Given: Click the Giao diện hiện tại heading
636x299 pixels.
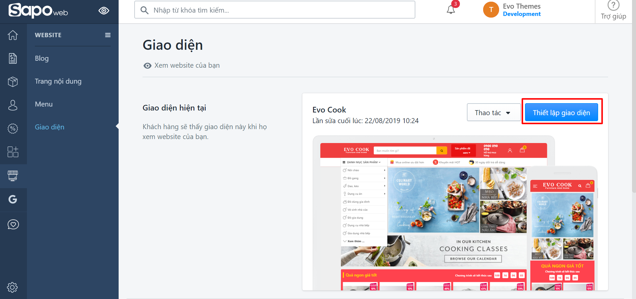Looking at the screenshot, I should coord(174,108).
